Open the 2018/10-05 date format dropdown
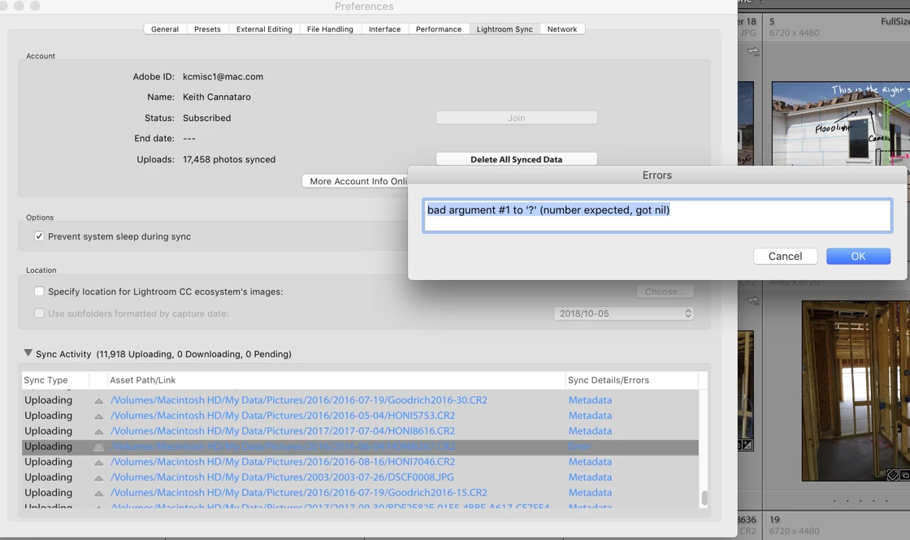Viewport: 910px width, 540px height. click(624, 313)
